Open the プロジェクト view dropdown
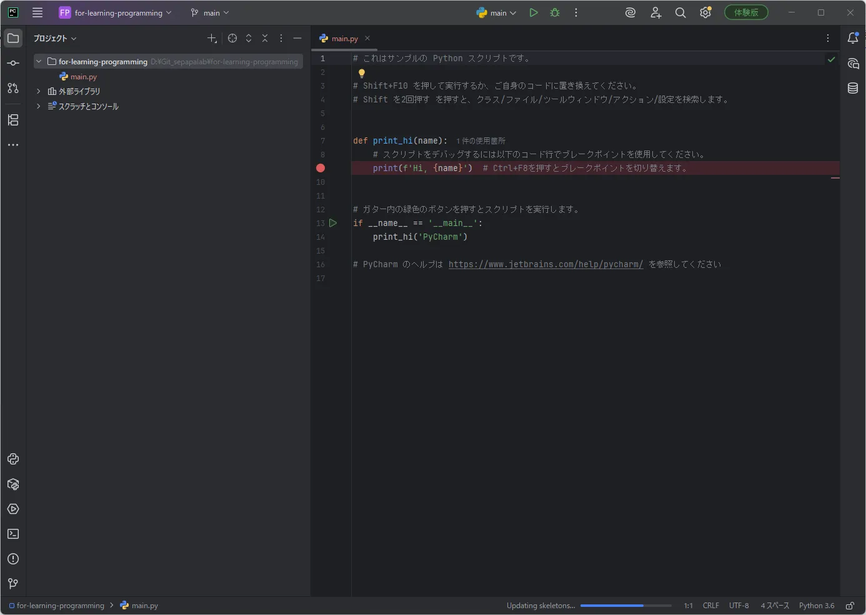The width and height of the screenshot is (866, 615). [55, 38]
